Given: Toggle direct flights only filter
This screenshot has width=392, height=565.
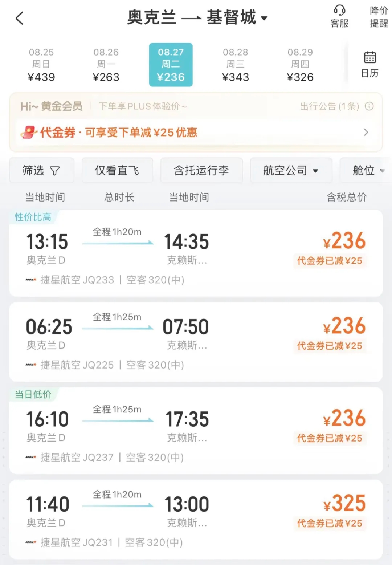Looking at the screenshot, I should (117, 170).
